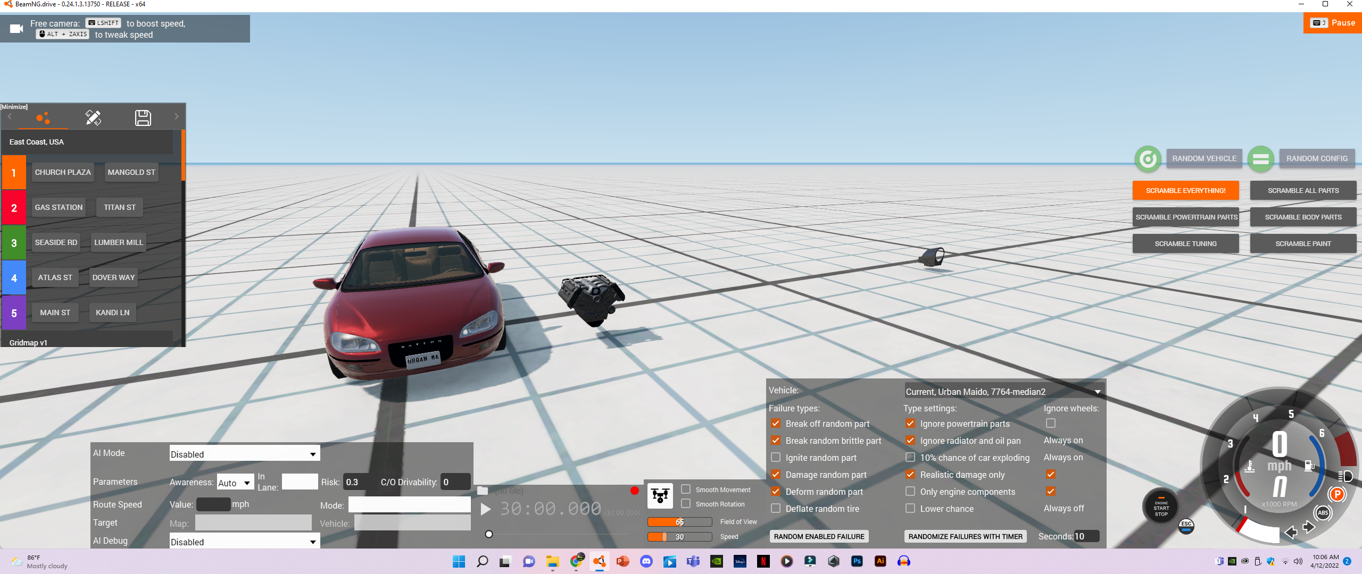Adjust the Field of View slider
The width and height of the screenshot is (1362, 574).
(x=679, y=522)
